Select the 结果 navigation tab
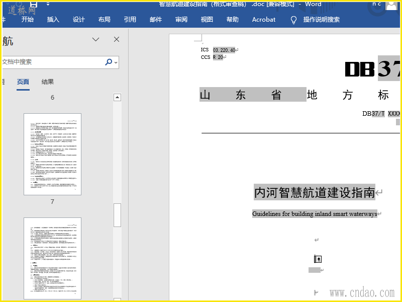 click(48, 82)
